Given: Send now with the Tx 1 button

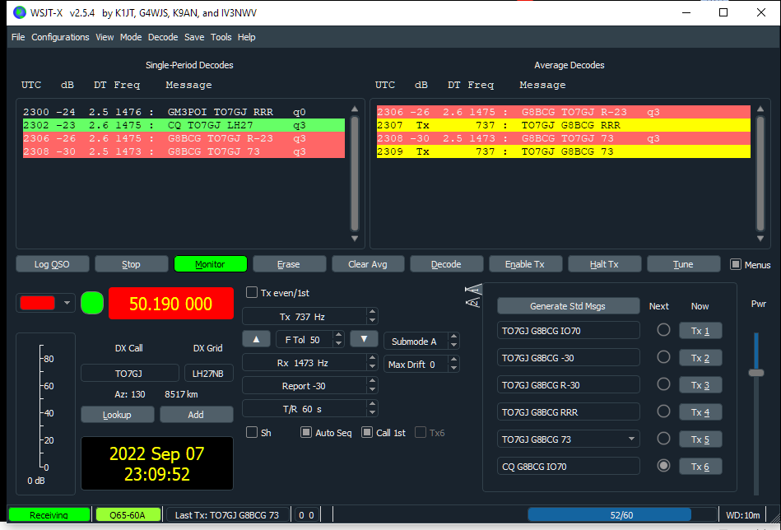Looking at the screenshot, I should point(700,331).
